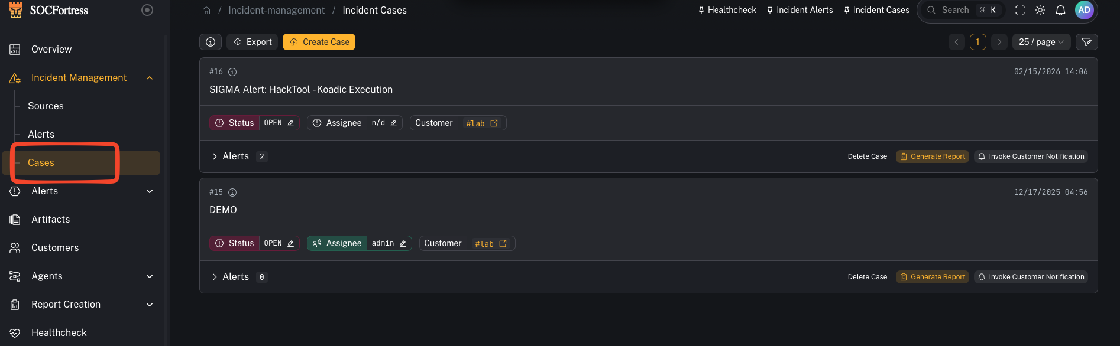This screenshot has width=1120, height=346.
Task: Open Alerts under Incident Management
Action: (41, 135)
